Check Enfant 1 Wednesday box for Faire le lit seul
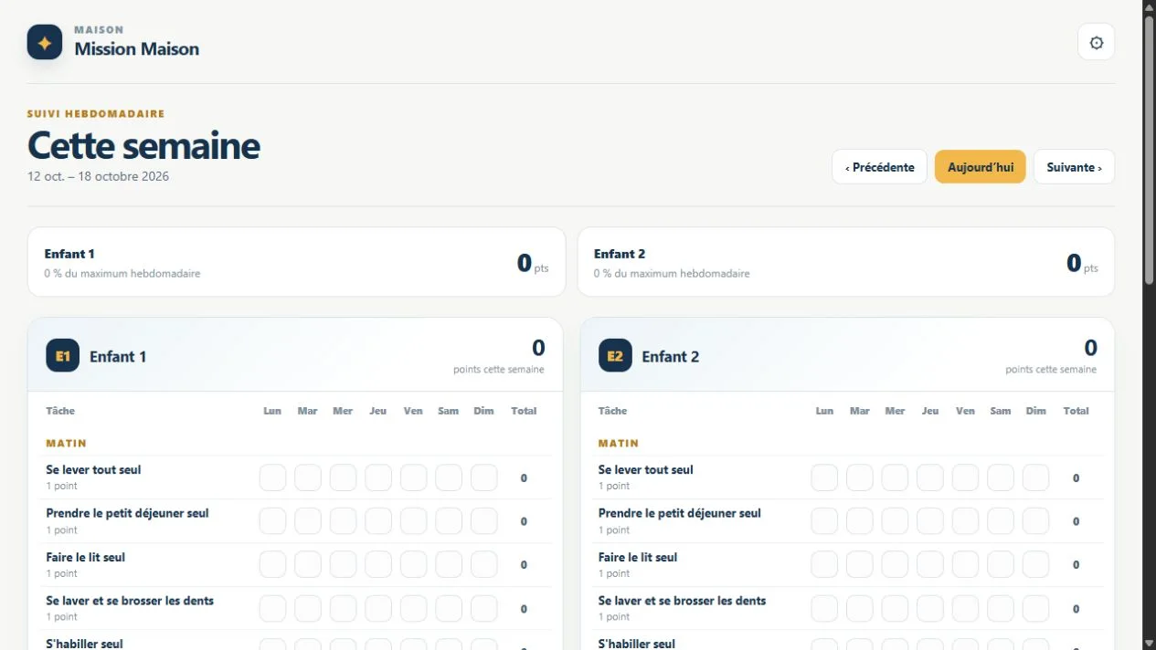Viewport: 1156px width, 650px height. pyautogui.click(x=343, y=565)
